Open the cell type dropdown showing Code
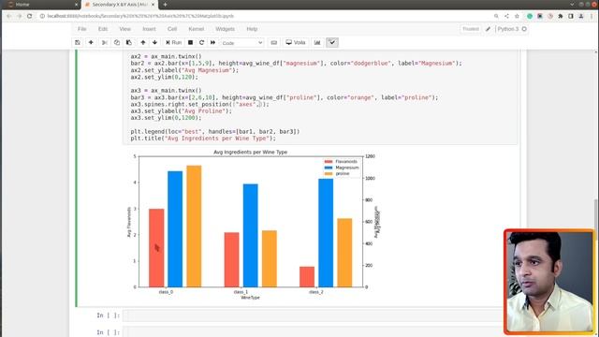The image size is (599, 337). coord(242,43)
